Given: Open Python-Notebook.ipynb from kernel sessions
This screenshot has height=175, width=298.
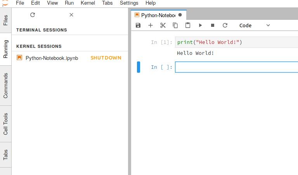Looking at the screenshot, I should 52,58.
